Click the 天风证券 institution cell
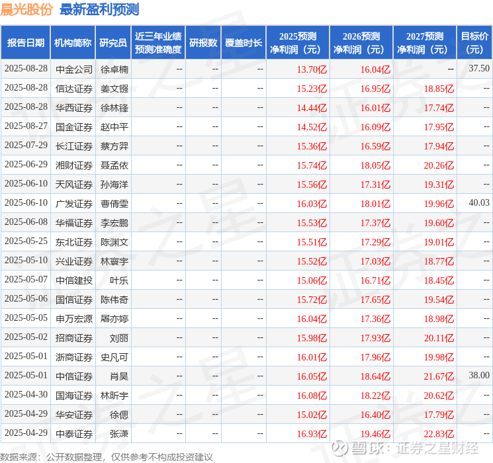Image resolution: width=493 pixels, height=463 pixels. [x=74, y=185]
